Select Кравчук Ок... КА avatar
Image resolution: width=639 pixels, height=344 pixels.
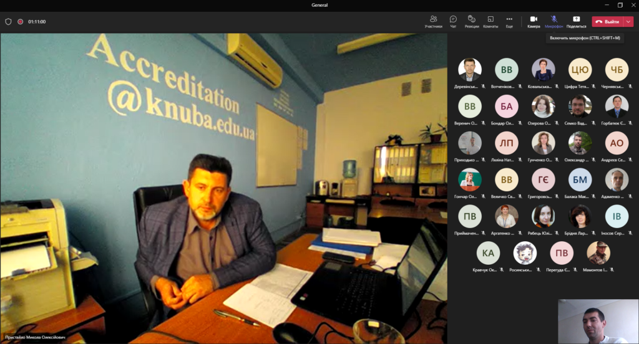pyautogui.click(x=488, y=253)
